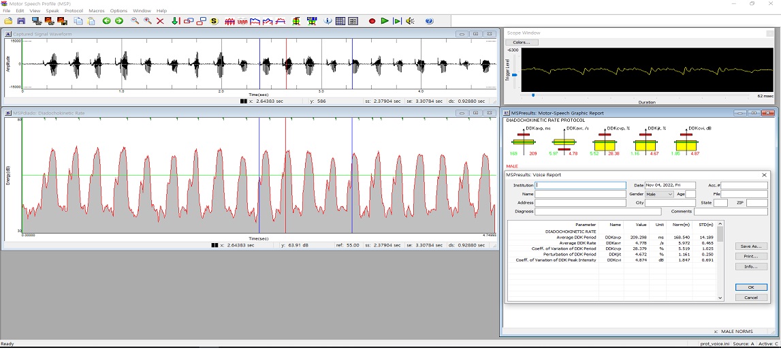Click the report list toolbar icon

353,21
